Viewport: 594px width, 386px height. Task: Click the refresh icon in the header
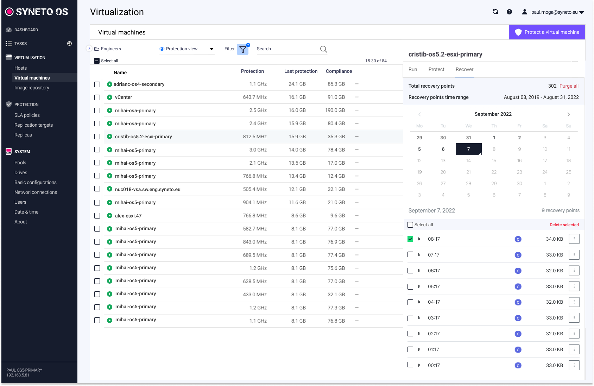pos(495,12)
